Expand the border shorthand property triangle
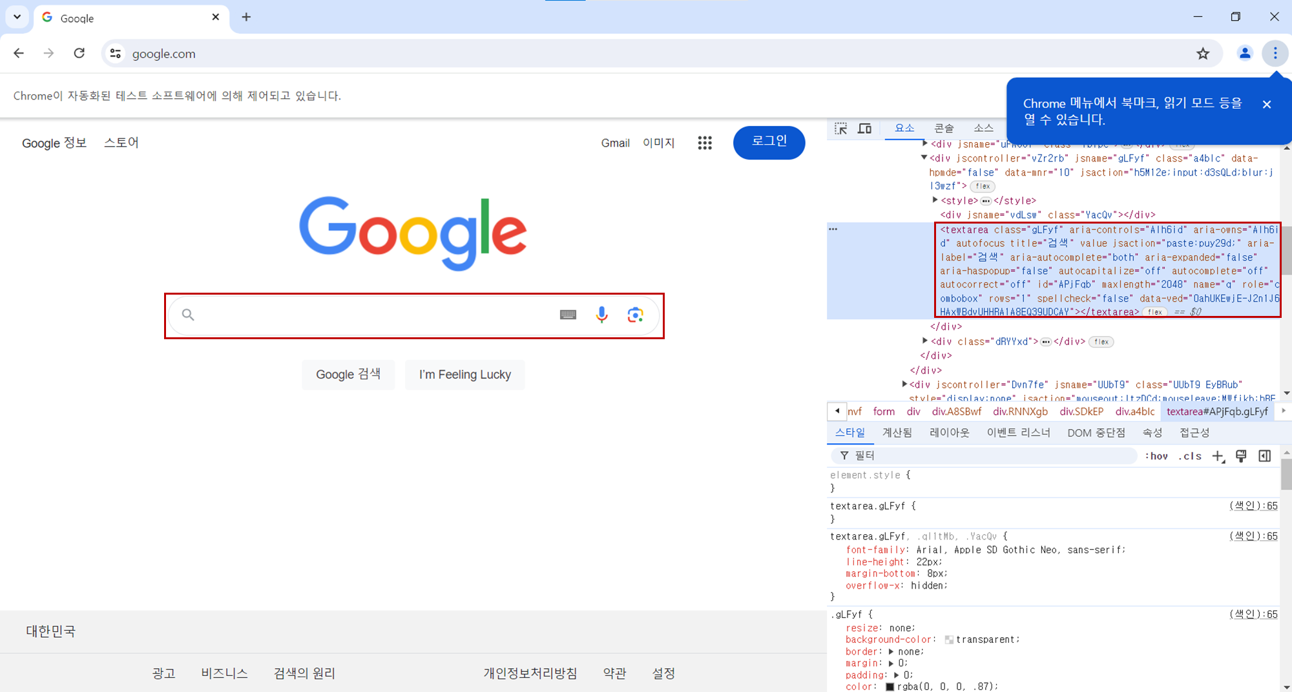The height and width of the screenshot is (692, 1292). (891, 651)
